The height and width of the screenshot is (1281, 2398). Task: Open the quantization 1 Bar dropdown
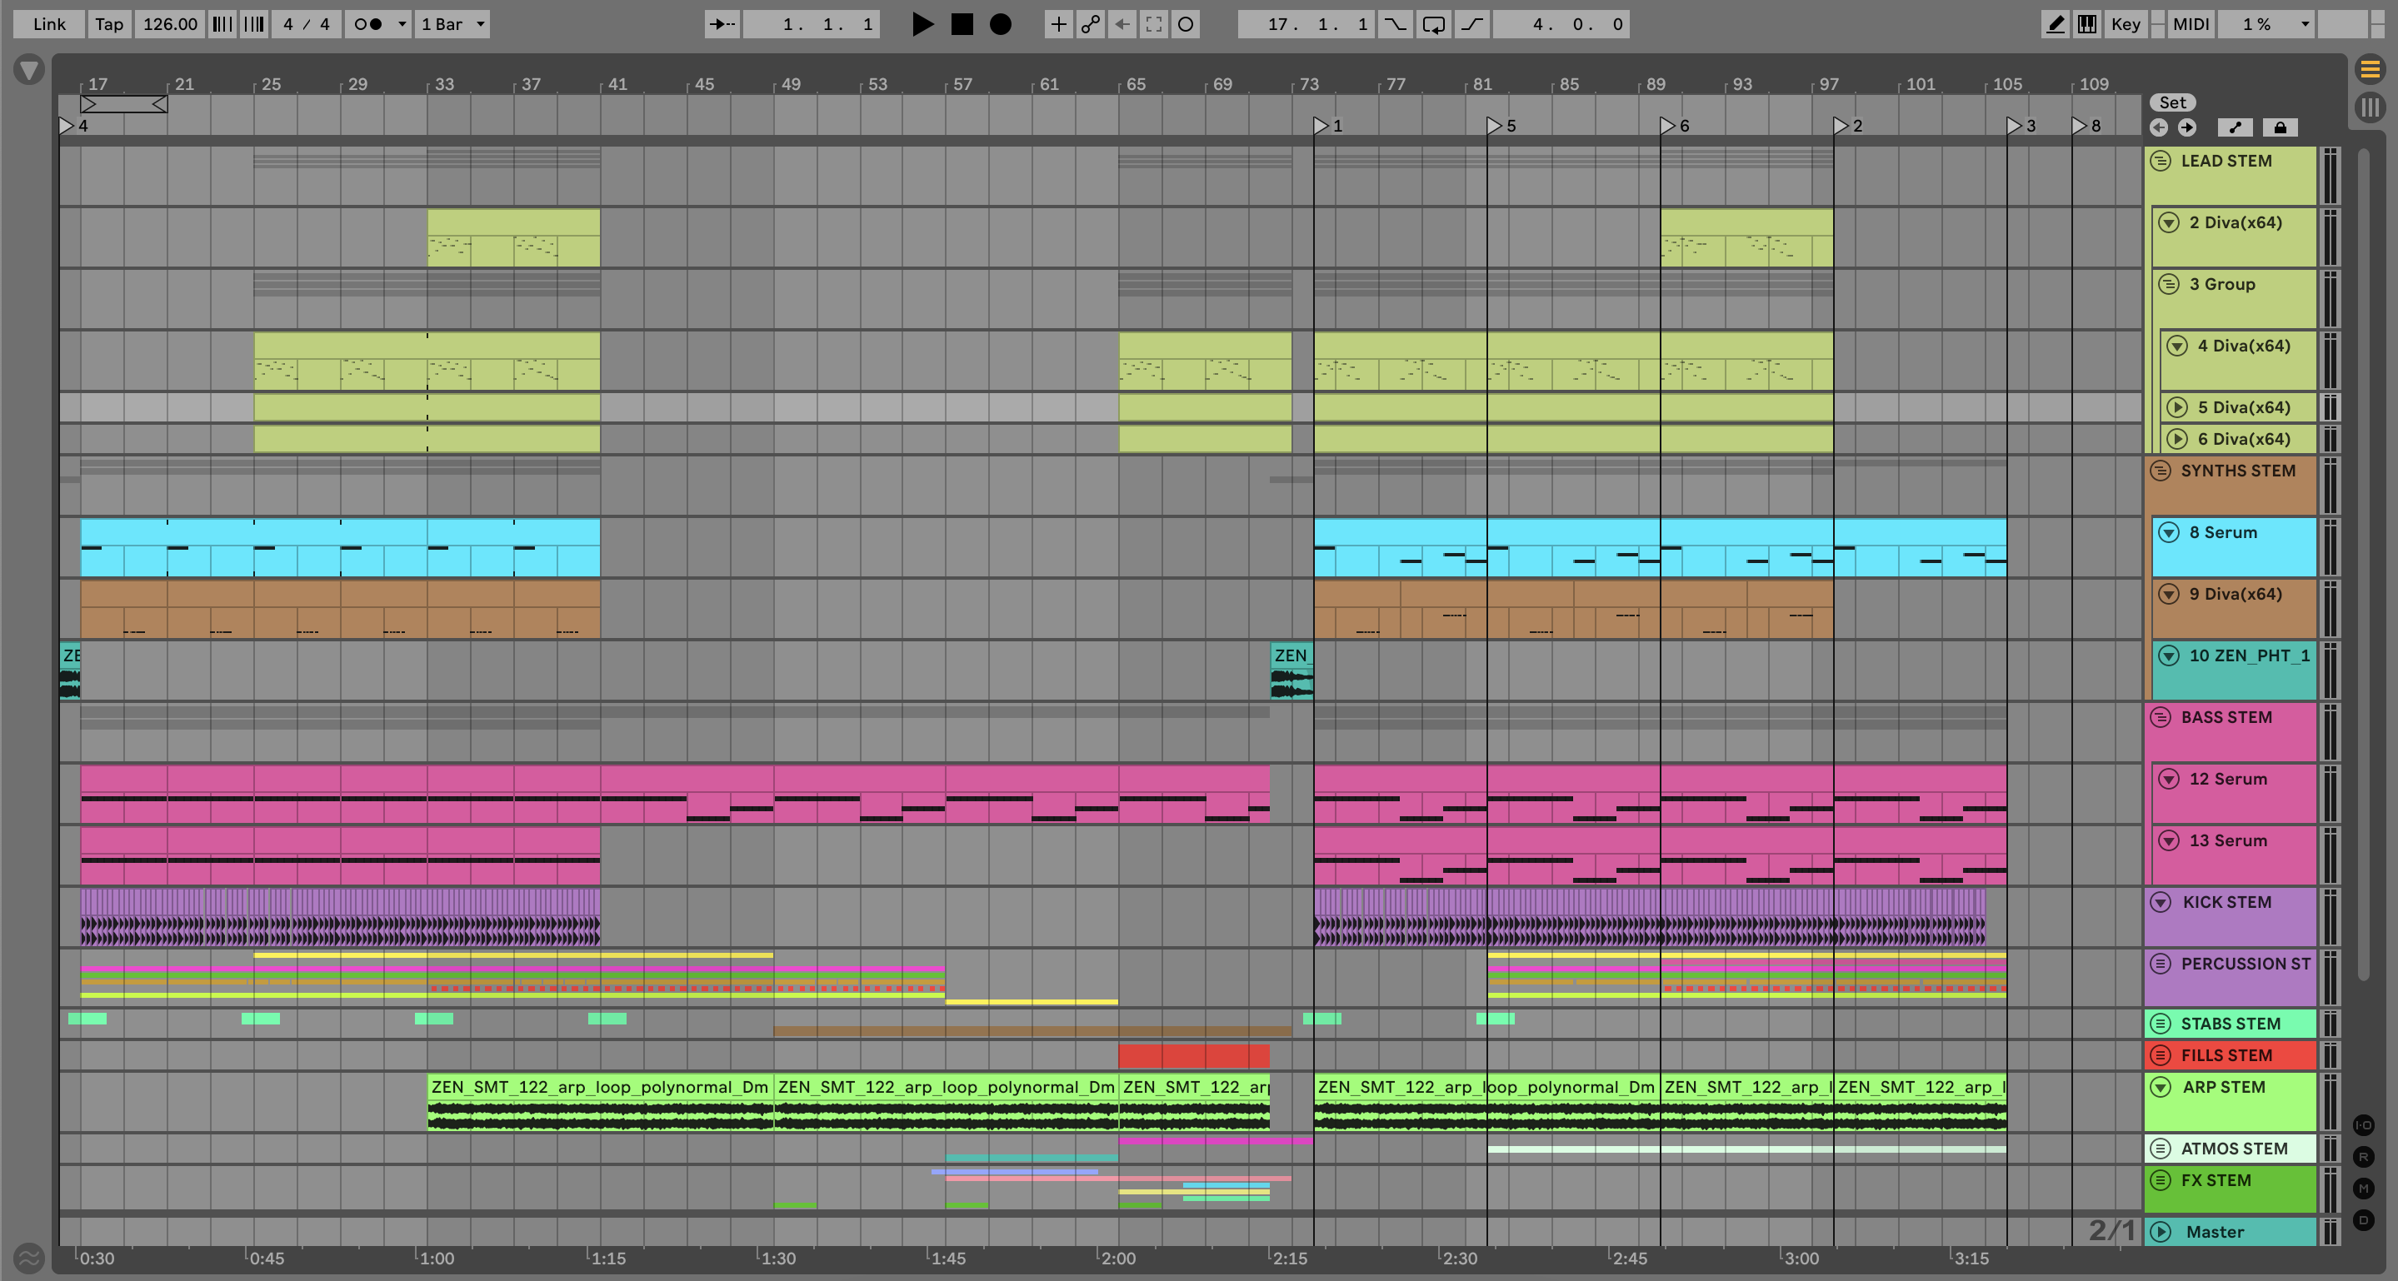[x=452, y=24]
